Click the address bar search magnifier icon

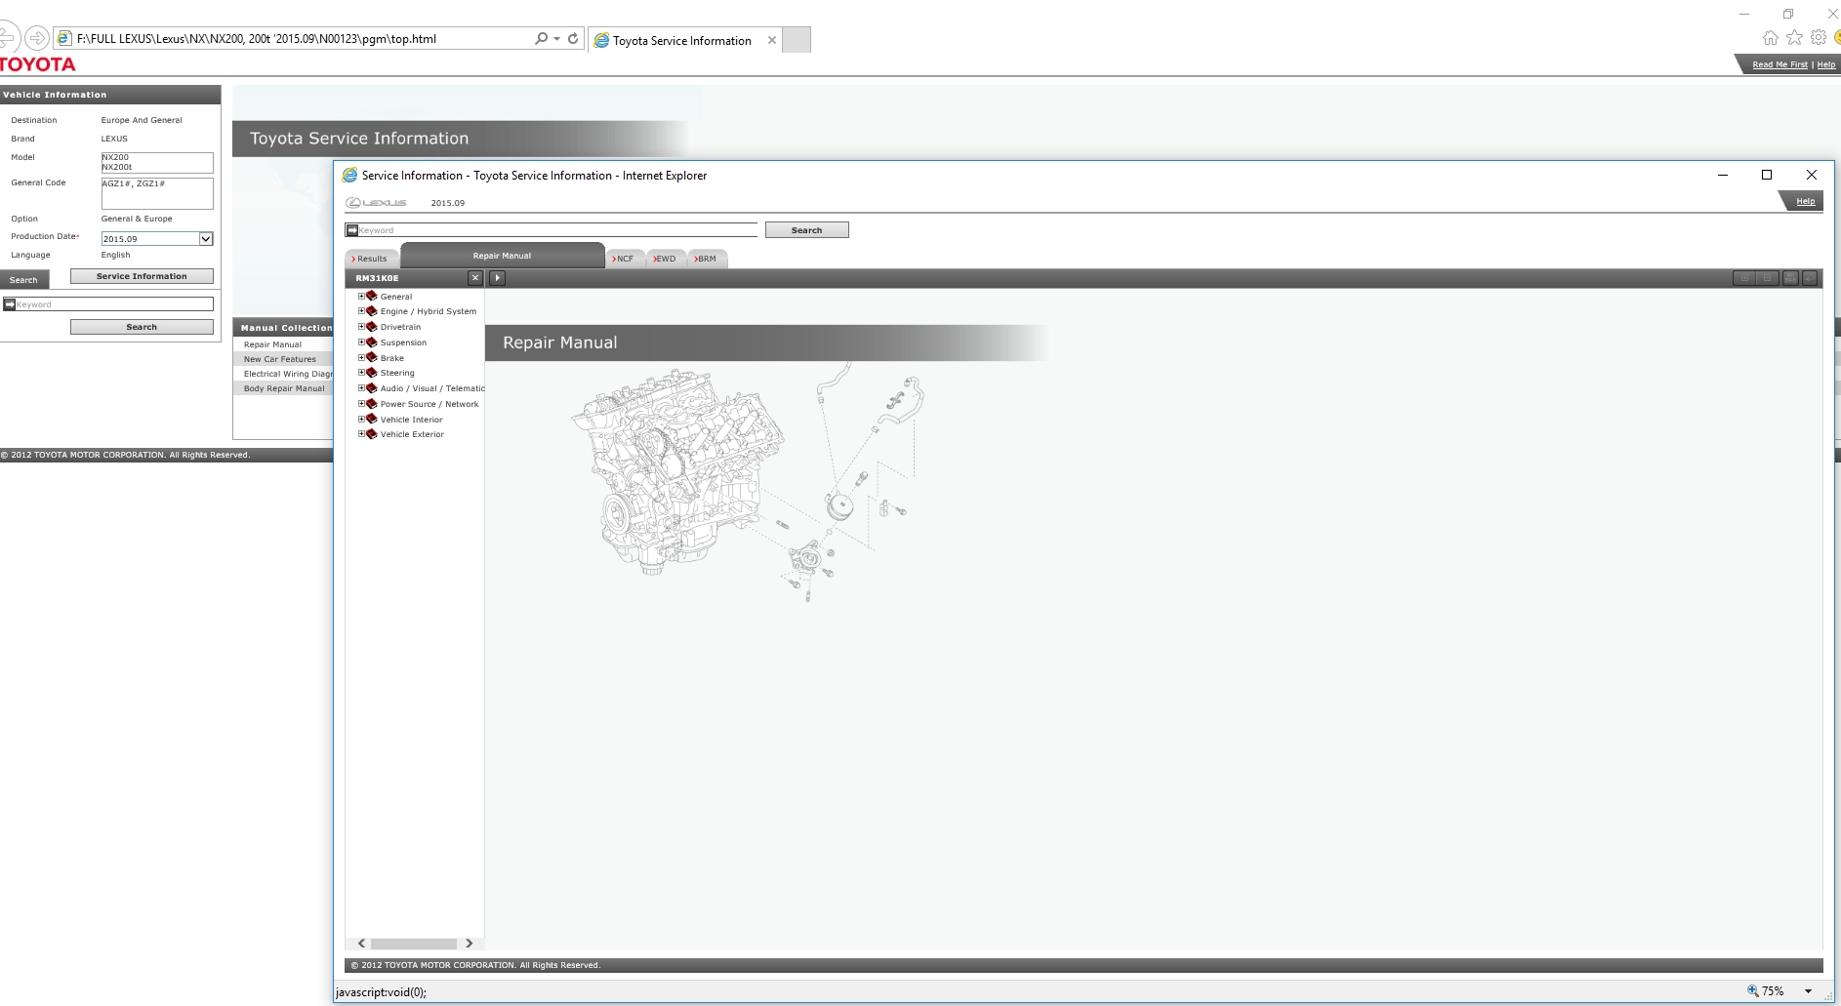[x=541, y=39]
